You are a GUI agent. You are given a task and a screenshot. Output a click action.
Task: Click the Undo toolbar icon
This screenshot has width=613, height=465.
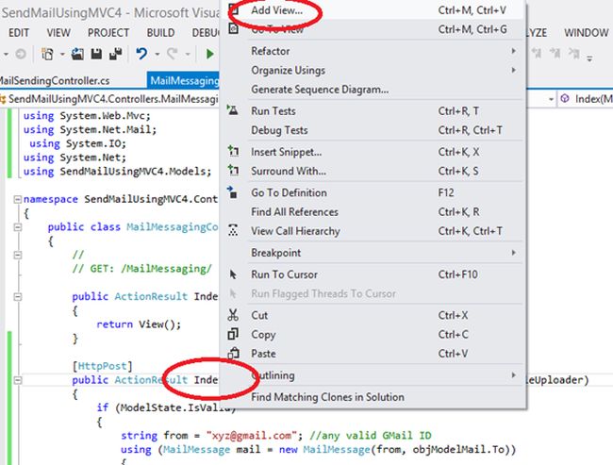141,54
